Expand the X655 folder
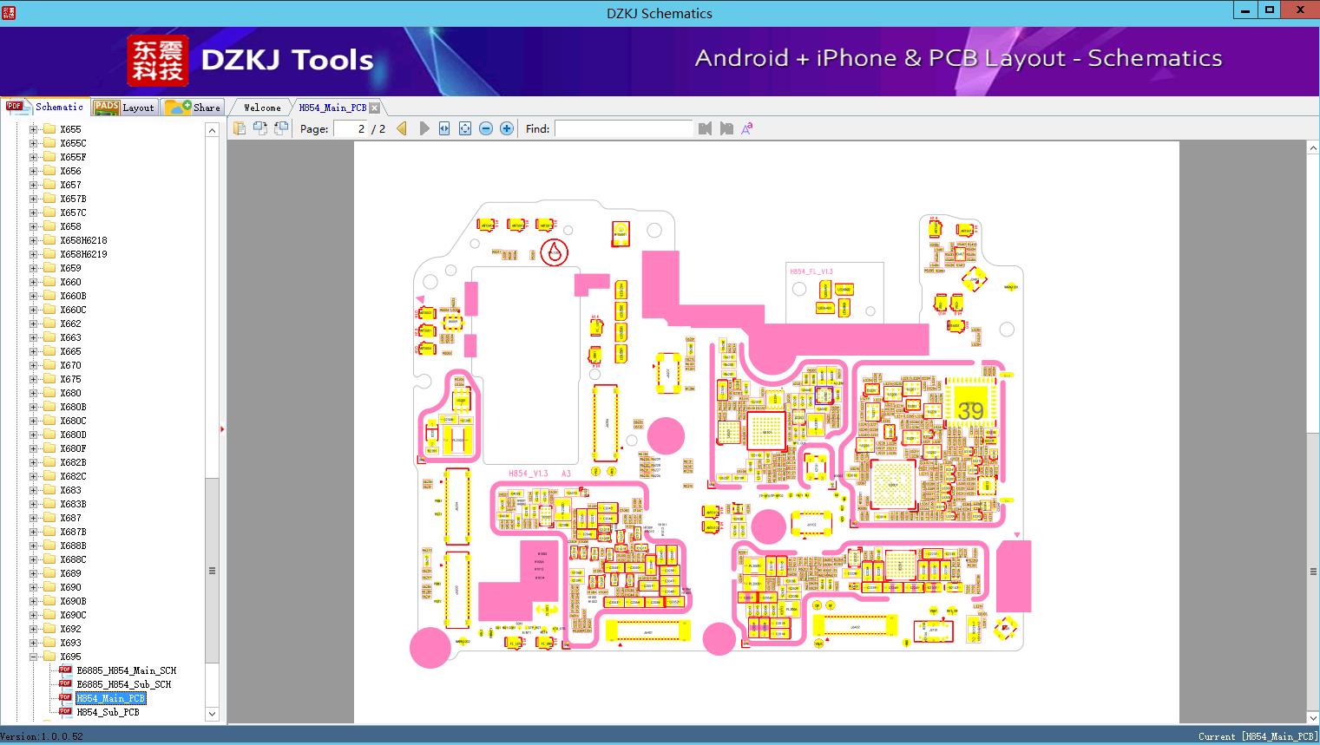The width and height of the screenshot is (1320, 745). coord(33,129)
